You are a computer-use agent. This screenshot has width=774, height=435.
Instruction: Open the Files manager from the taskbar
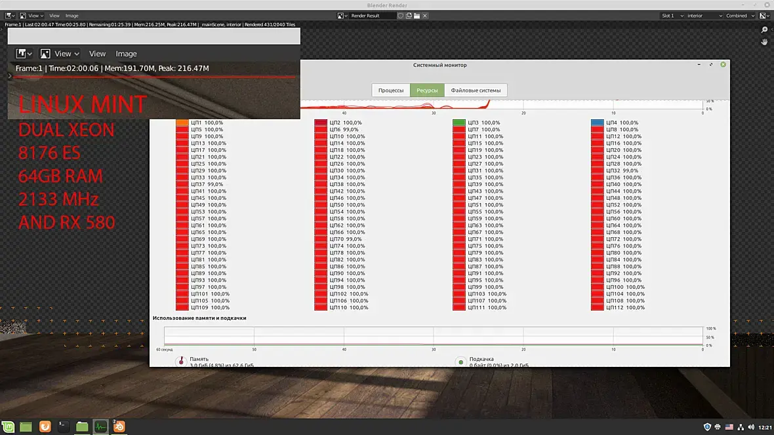(x=82, y=426)
